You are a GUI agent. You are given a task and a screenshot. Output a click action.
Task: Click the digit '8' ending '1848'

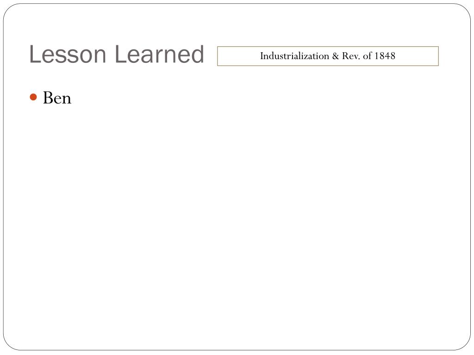[393, 56]
